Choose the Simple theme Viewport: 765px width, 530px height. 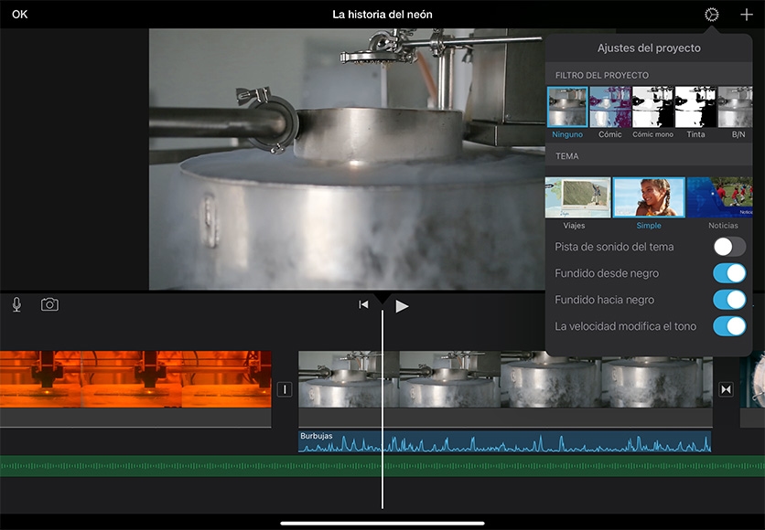pyautogui.click(x=649, y=197)
